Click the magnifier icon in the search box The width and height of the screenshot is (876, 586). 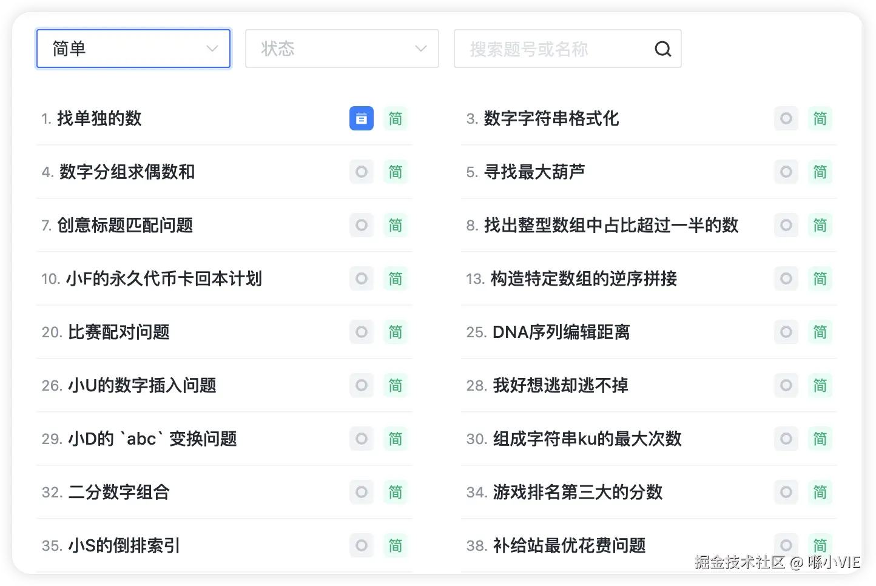[x=662, y=49]
